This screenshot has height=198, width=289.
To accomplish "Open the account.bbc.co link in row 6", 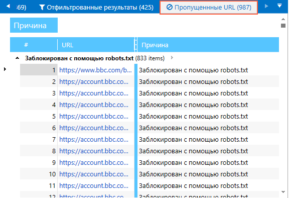I will (x=94, y=128).
